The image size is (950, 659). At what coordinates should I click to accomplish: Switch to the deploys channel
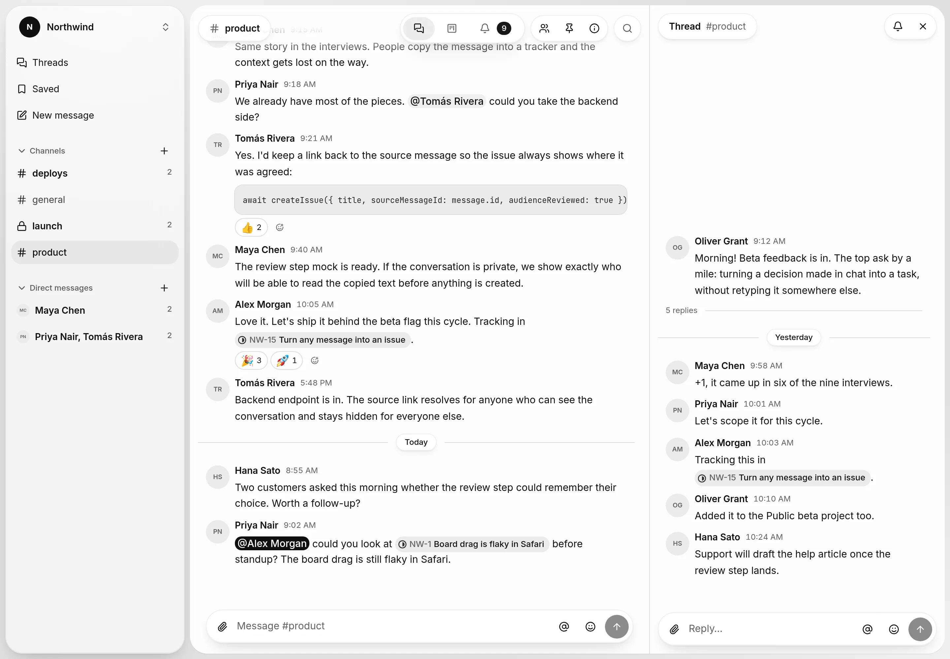click(95, 173)
